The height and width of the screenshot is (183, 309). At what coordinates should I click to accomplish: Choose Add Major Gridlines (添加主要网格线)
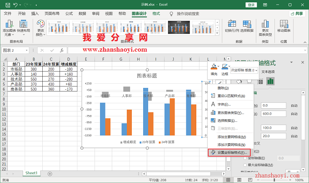coord(230,137)
